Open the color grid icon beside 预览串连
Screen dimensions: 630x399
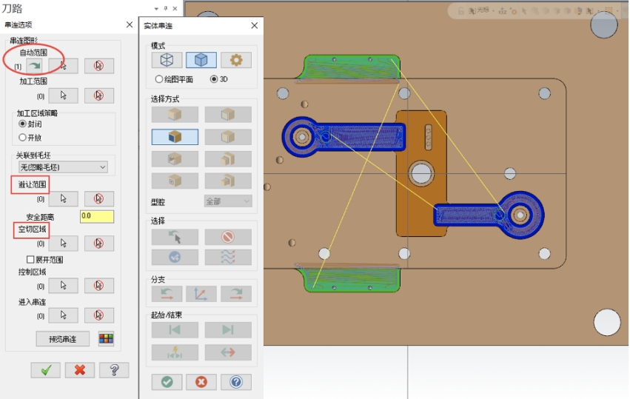106,339
